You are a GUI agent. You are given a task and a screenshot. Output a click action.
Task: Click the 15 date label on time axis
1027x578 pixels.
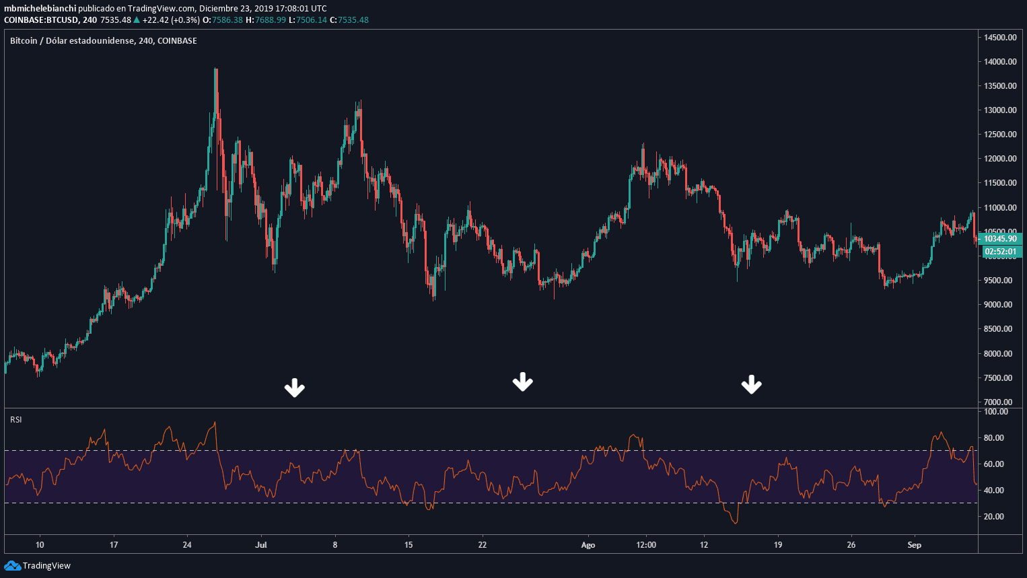pos(409,545)
